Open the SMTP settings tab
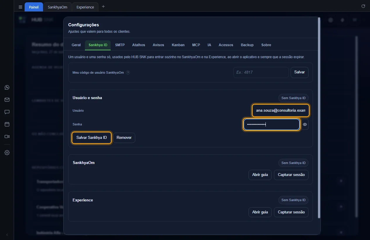The height and width of the screenshot is (240, 370). coord(120,45)
